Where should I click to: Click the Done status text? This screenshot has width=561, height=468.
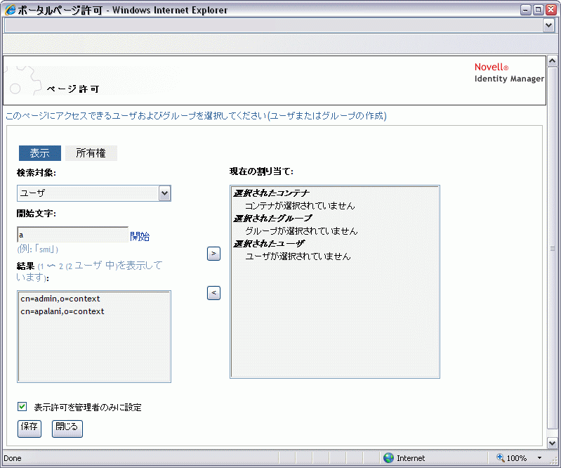tap(13, 458)
